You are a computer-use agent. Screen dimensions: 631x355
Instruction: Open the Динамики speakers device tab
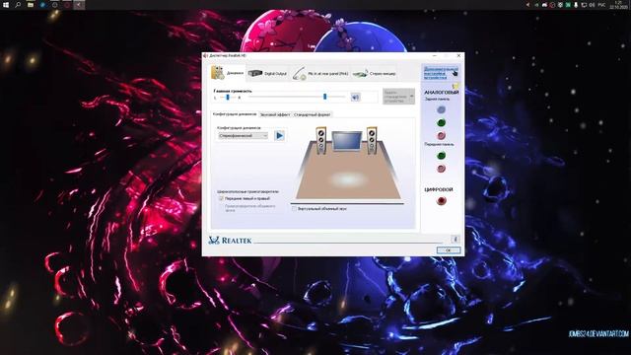coord(228,73)
